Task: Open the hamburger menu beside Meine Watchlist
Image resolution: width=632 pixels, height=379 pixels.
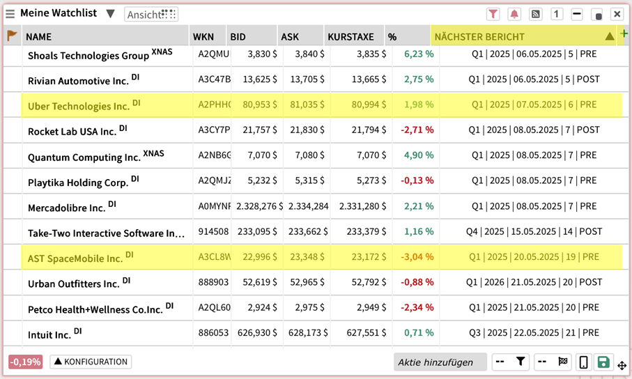Action: point(10,14)
